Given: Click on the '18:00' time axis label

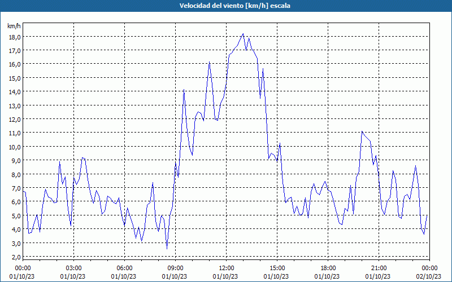Looking at the screenshot, I should click(x=328, y=268).
